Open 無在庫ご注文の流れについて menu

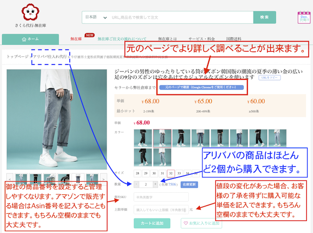tap(122, 39)
